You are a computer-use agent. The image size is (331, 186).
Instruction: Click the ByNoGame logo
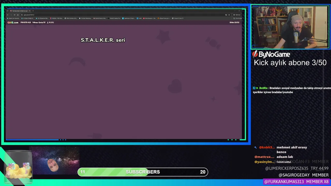click(271, 54)
